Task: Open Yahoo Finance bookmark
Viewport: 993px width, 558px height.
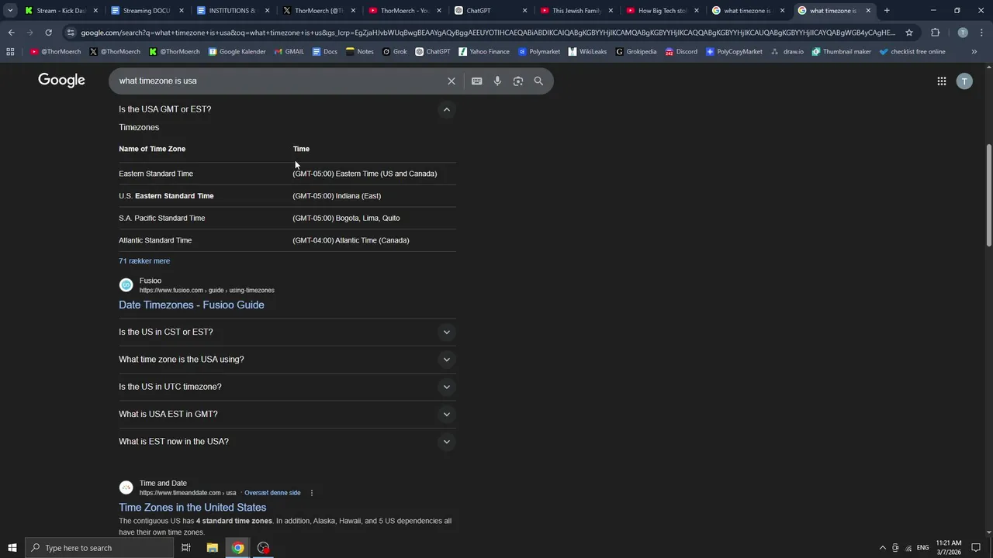Action: 483,51
